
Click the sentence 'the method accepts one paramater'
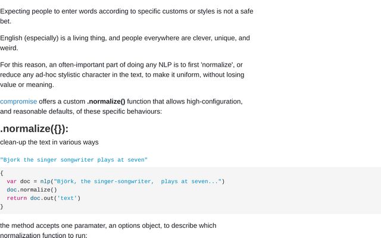[108, 230]
